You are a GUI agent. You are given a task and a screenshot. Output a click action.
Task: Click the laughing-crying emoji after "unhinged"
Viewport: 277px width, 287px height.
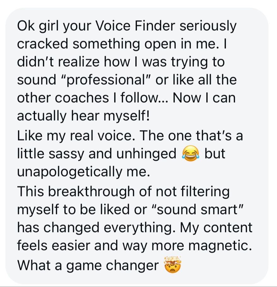[190, 153]
